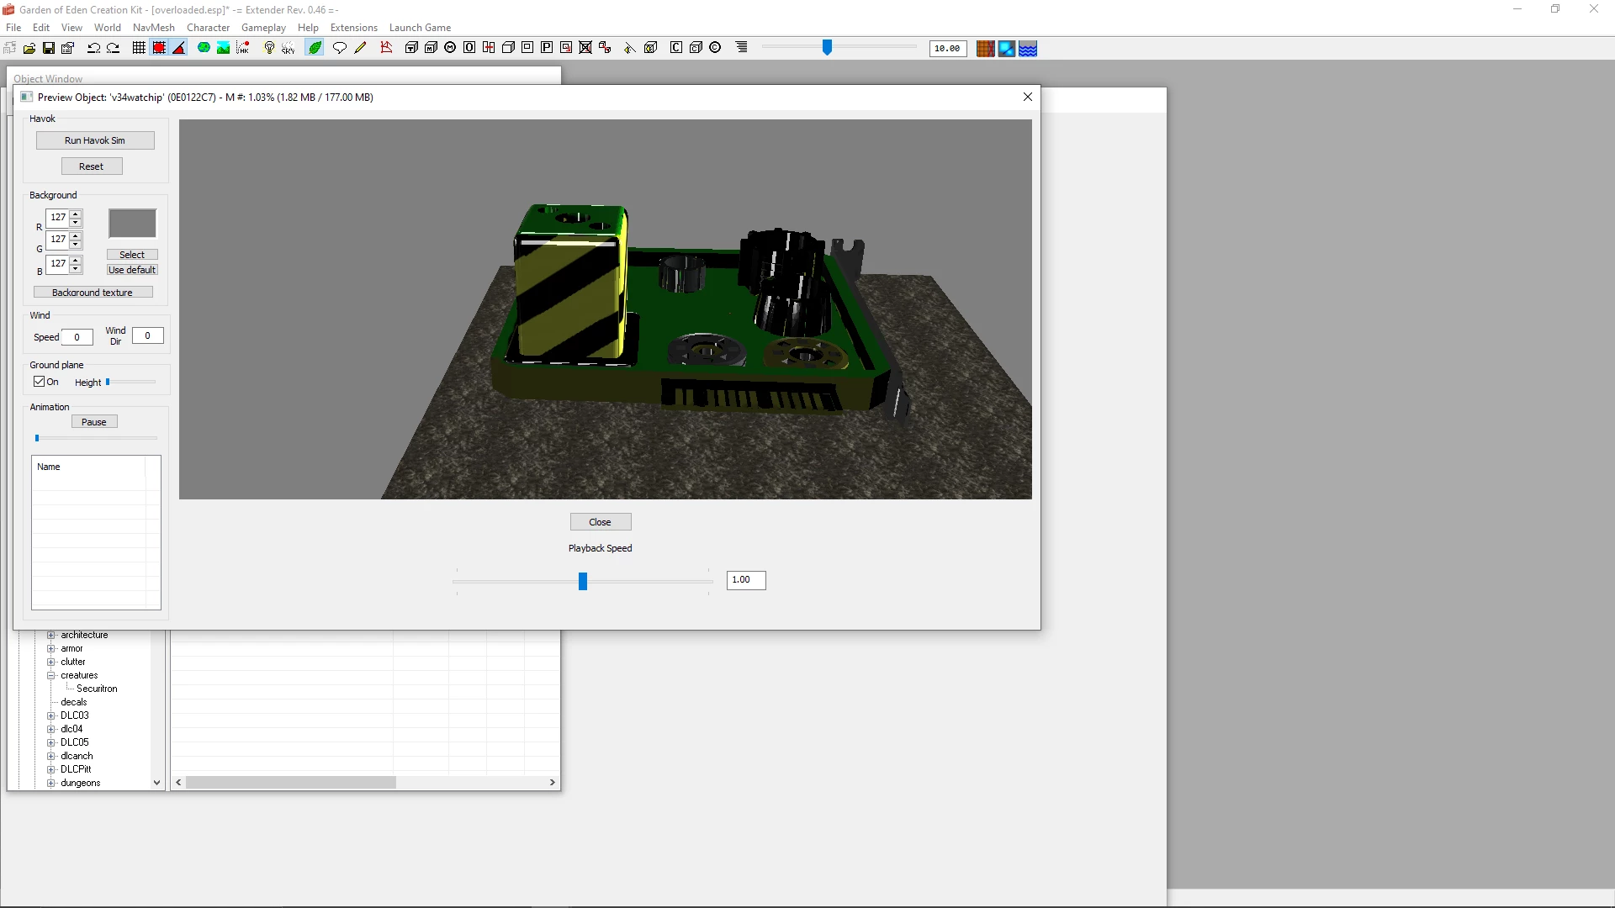Click the Launch Game menu item
This screenshot has width=1615, height=908.
tap(420, 28)
